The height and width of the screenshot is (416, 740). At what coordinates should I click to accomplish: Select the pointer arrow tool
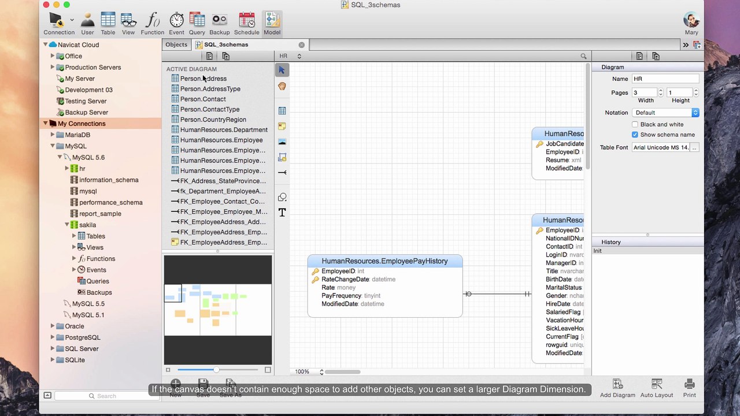click(x=282, y=70)
